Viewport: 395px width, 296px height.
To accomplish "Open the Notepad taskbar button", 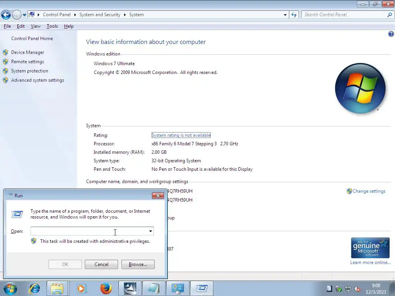I will [154, 288].
